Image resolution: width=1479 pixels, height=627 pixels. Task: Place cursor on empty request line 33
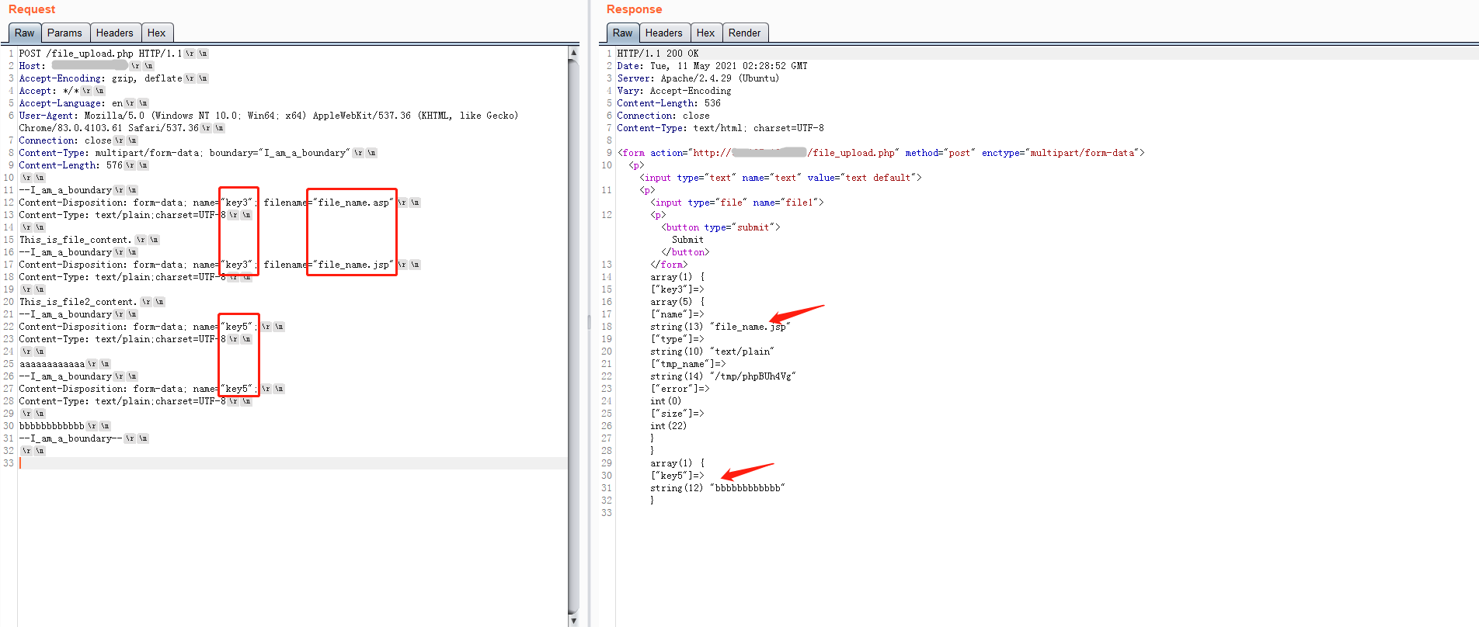pyautogui.click(x=233, y=463)
